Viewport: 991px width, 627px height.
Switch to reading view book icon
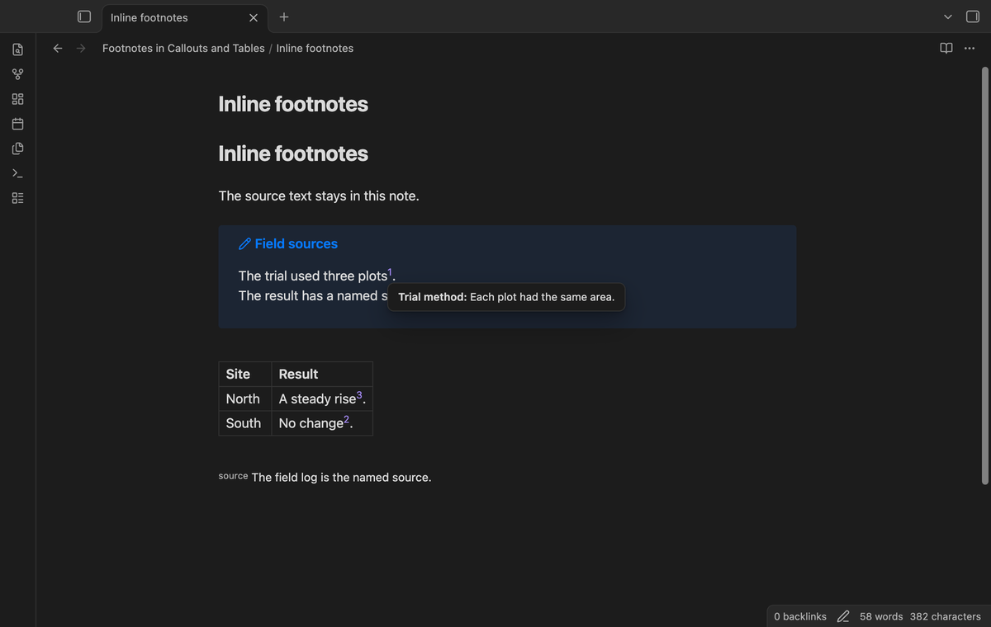(946, 48)
